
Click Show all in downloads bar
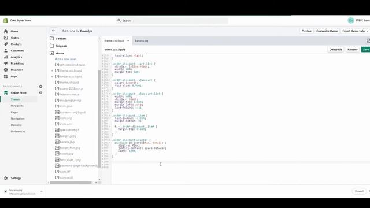[x=359, y=191]
